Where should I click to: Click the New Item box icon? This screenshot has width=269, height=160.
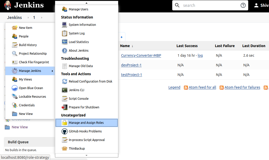(15, 28)
